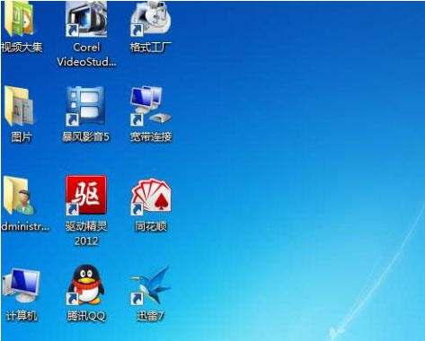
Task: Open 格式工厂 desktop shortcut
Action: tap(151, 19)
